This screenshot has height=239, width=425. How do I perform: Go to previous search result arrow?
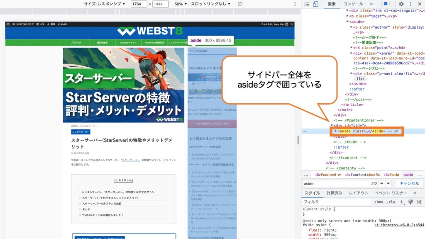coord(382,183)
